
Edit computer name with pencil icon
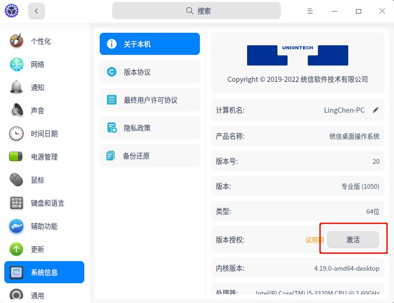pyautogui.click(x=376, y=110)
